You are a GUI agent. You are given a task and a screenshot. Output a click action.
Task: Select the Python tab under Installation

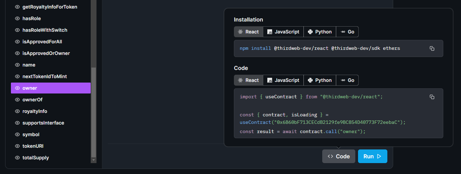coord(319,32)
